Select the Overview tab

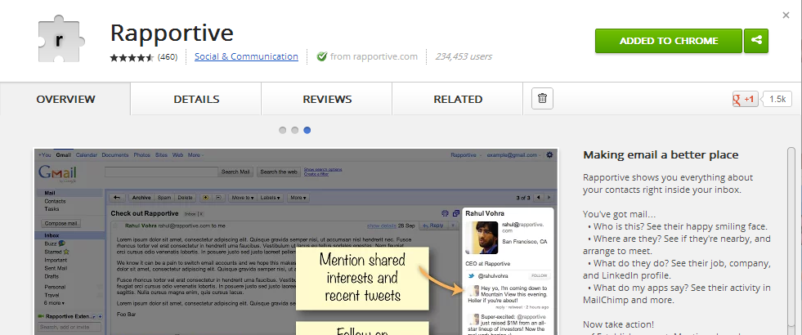(65, 100)
